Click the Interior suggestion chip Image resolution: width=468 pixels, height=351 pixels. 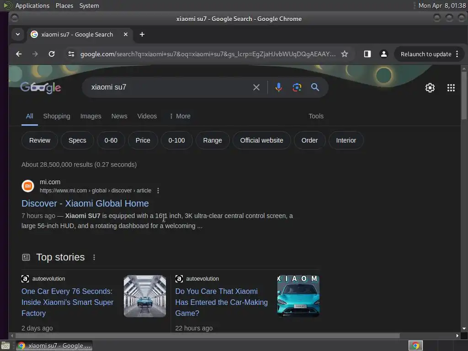346,140
